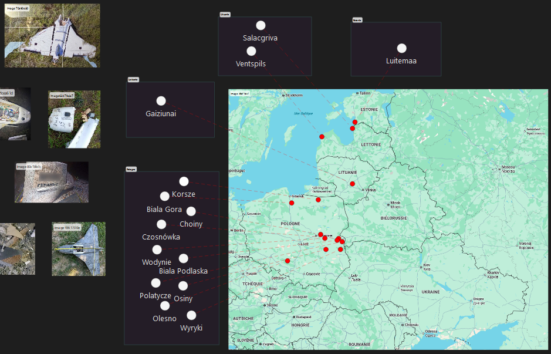551x354 pixels.
Task: Click the red marker next to Vilnius
Action: (353, 184)
